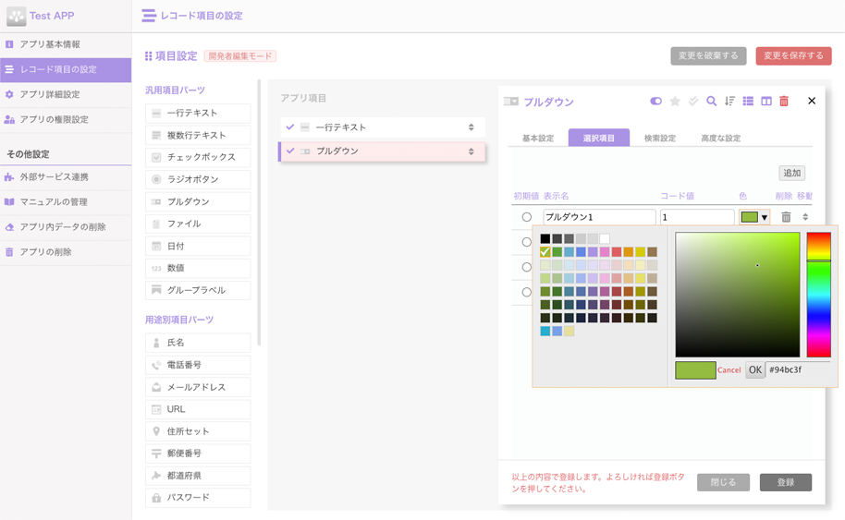Viewport: 845px width, 520px height.
Task: Open the 高度な設定 tab
Action: (x=721, y=138)
